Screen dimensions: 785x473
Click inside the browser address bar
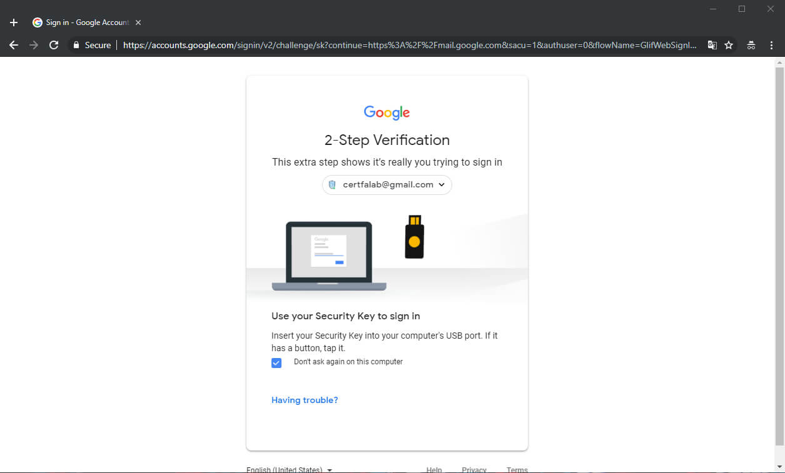point(375,45)
